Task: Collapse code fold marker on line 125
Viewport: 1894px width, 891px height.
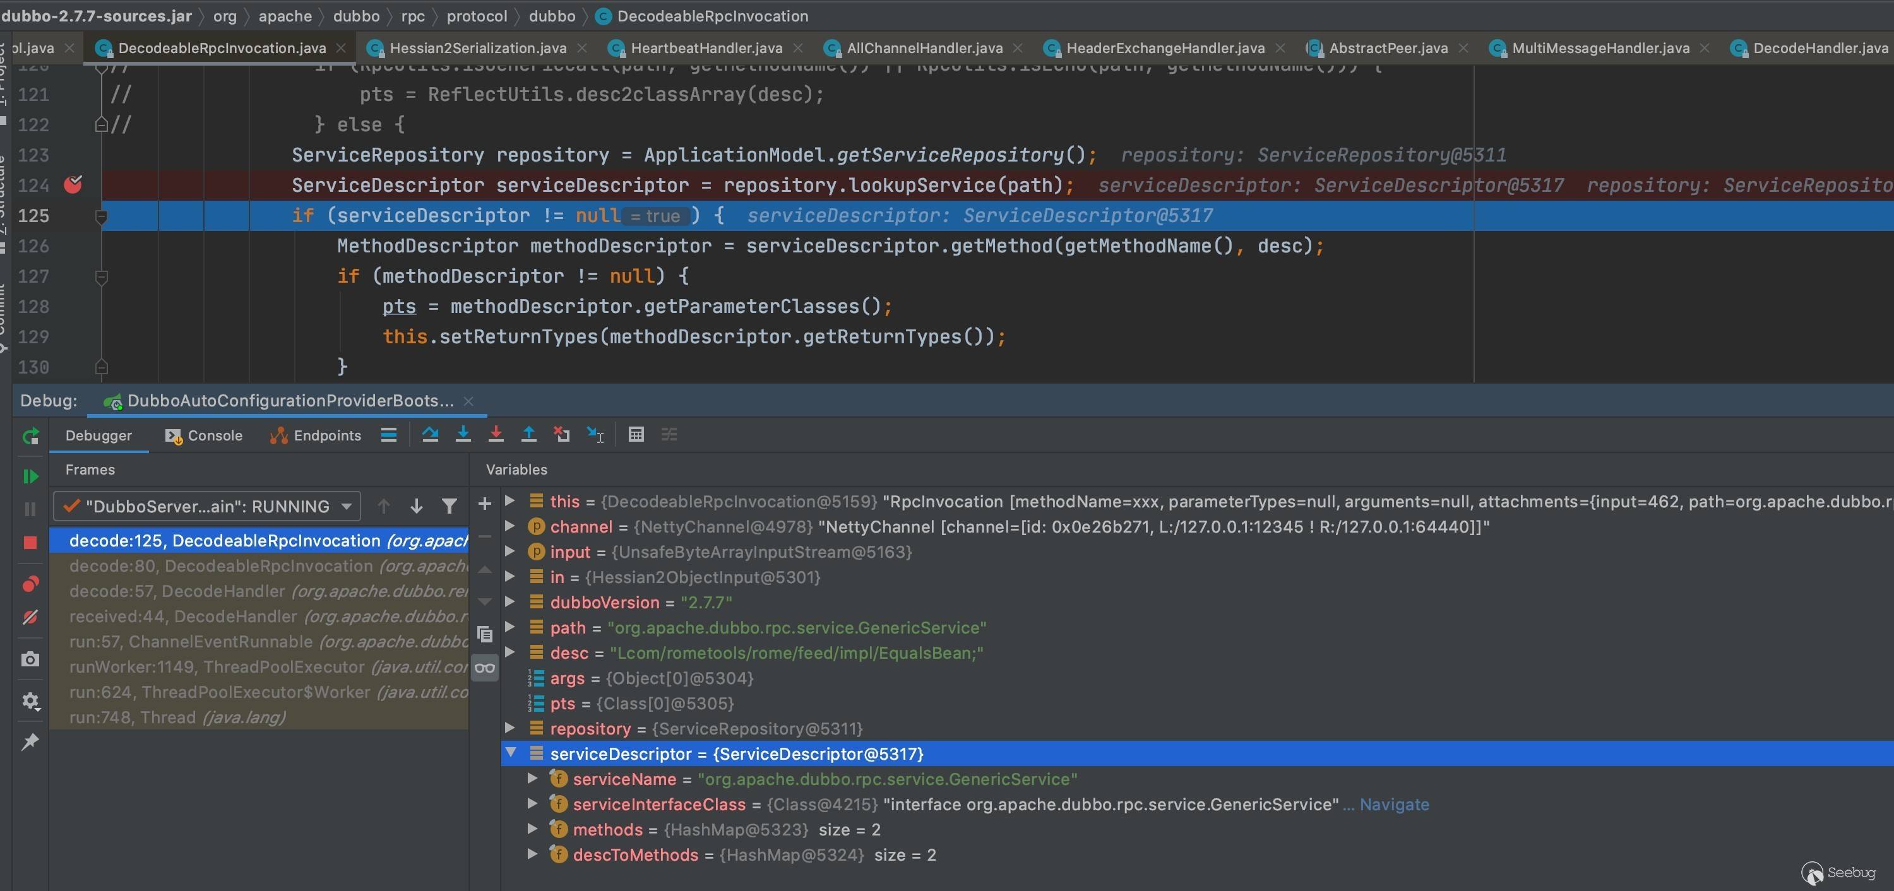Action: (x=102, y=216)
